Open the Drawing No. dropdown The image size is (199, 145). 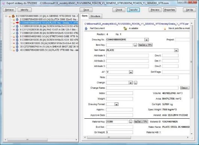tap(147, 40)
